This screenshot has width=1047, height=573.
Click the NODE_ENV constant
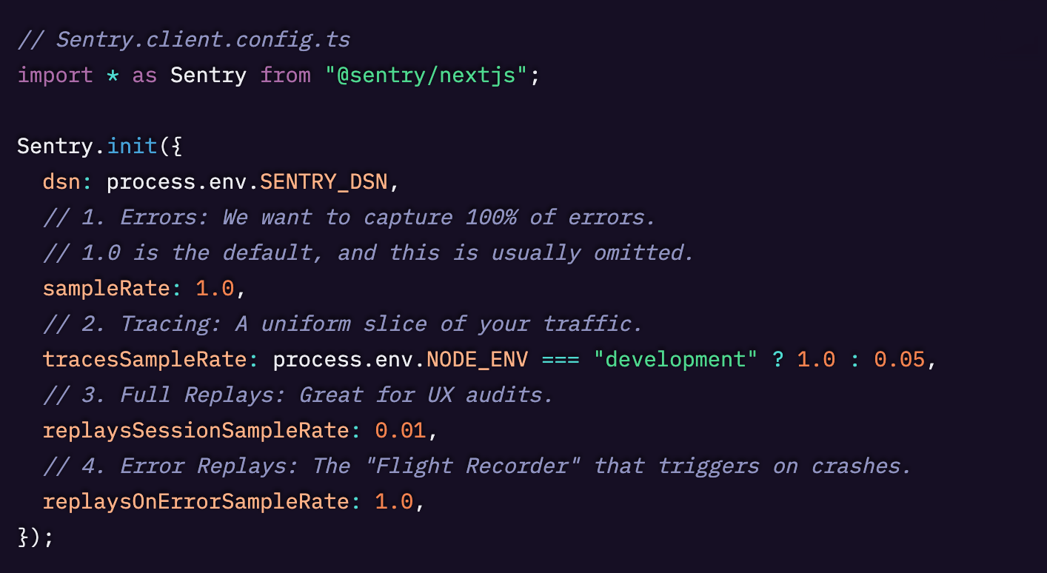pyautogui.click(x=477, y=360)
